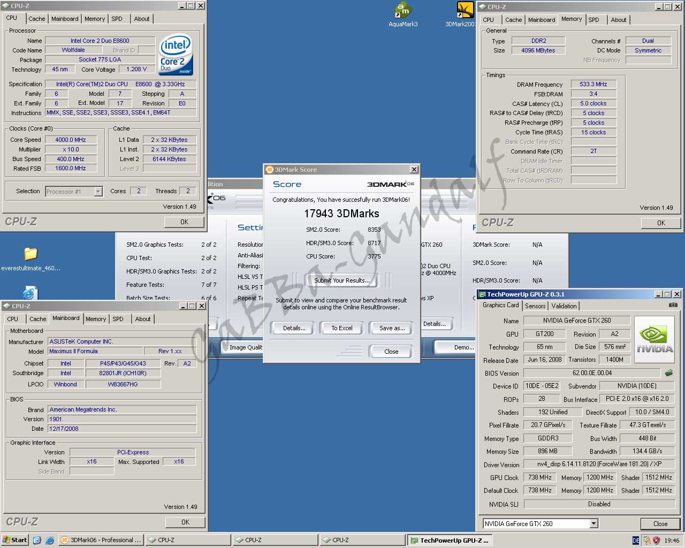Viewport: 685px width, 548px height.
Task: Click the FSB:DRAM 3:4 ratio field
Action: point(593,94)
